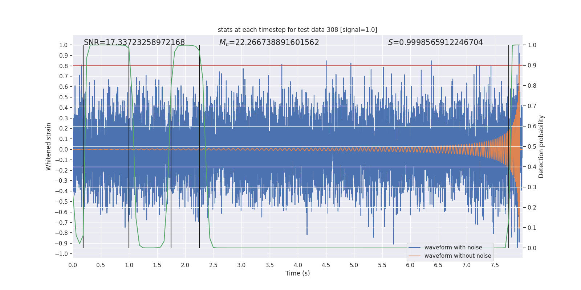Click the black vertical marker near 2.25 s
Image resolution: width=581 pixels, height=290 pixels.
[x=199, y=146]
